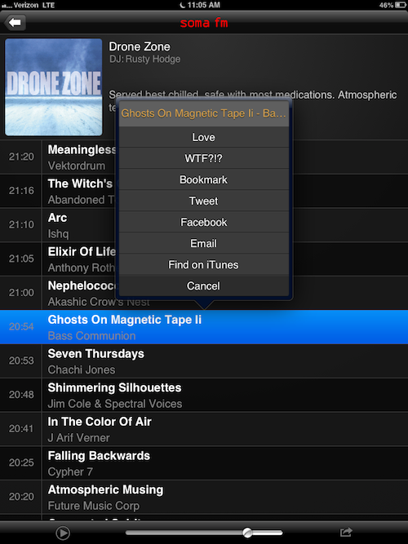Viewport: 408px width, 544px height.
Task: Select the Email option
Action: tap(204, 244)
